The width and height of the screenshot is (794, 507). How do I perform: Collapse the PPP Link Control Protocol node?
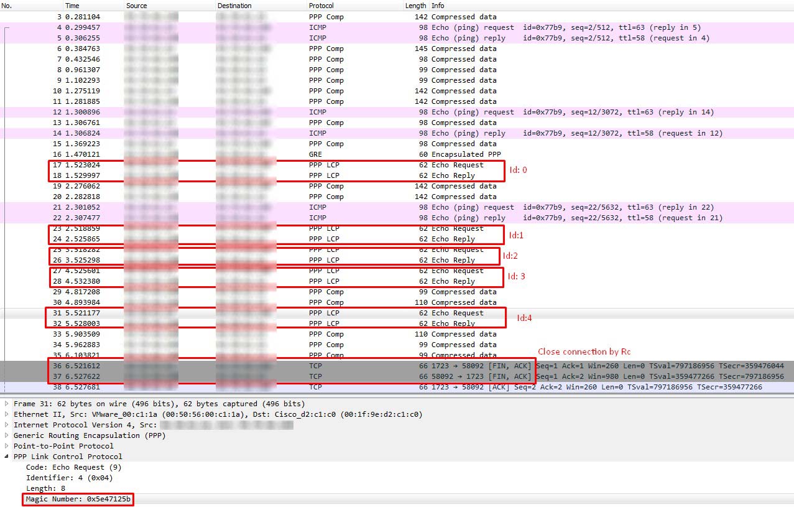click(x=7, y=457)
